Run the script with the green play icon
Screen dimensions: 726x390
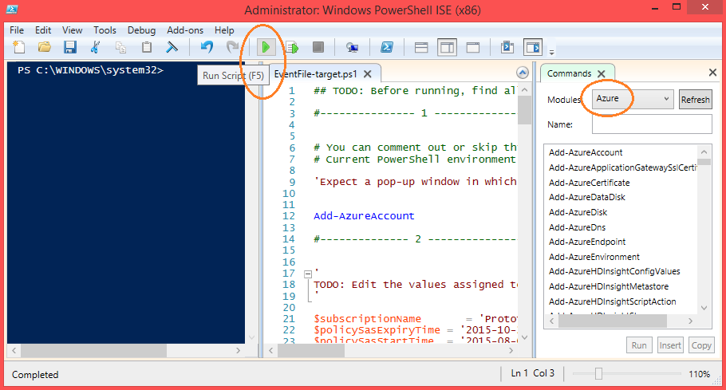(x=266, y=47)
